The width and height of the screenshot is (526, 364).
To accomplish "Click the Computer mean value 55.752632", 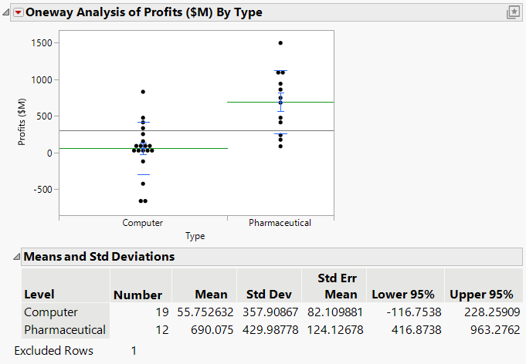I will click(199, 312).
